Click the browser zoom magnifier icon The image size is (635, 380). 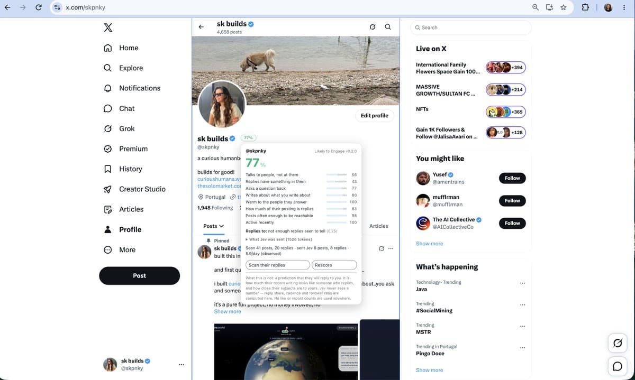pyautogui.click(x=536, y=7)
